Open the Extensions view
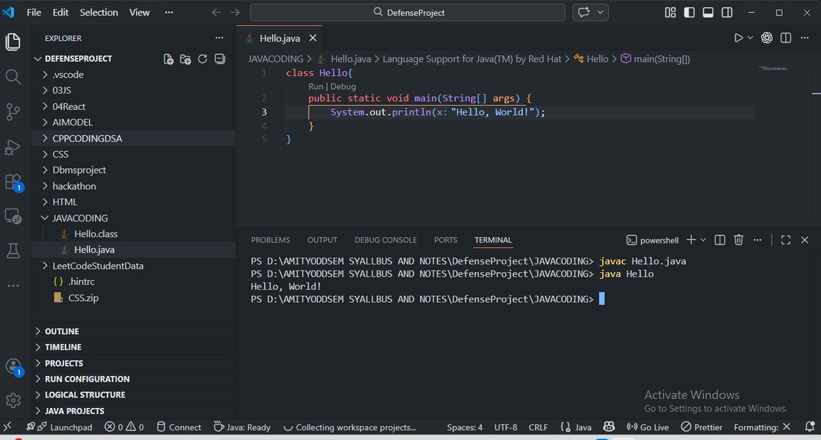Viewport: 821px width, 440px height. pyautogui.click(x=13, y=182)
